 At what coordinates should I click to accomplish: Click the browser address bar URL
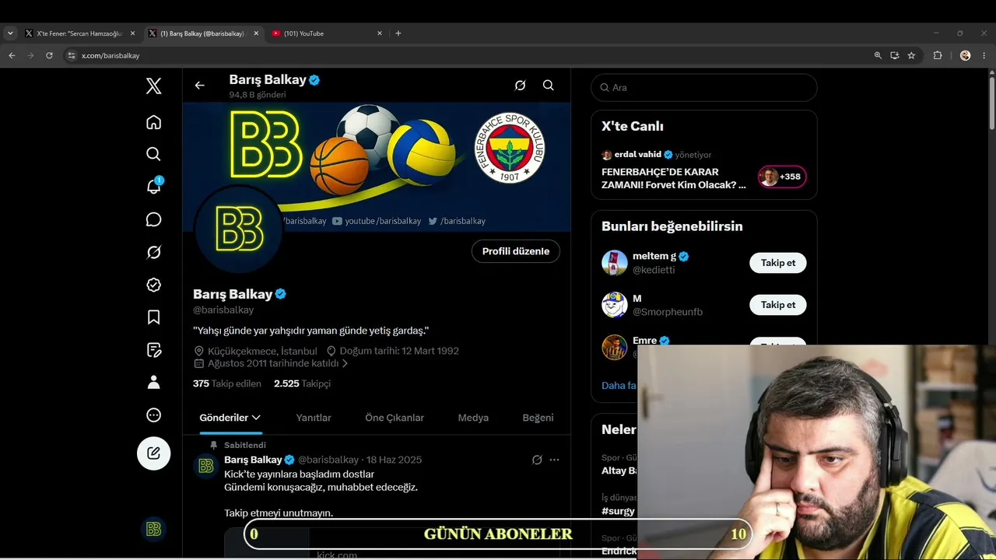[x=110, y=55]
